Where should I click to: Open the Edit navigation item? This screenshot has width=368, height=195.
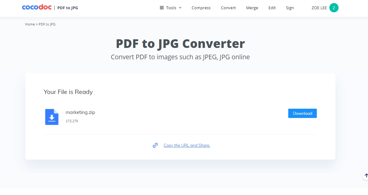pyautogui.click(x=272, y=8)
